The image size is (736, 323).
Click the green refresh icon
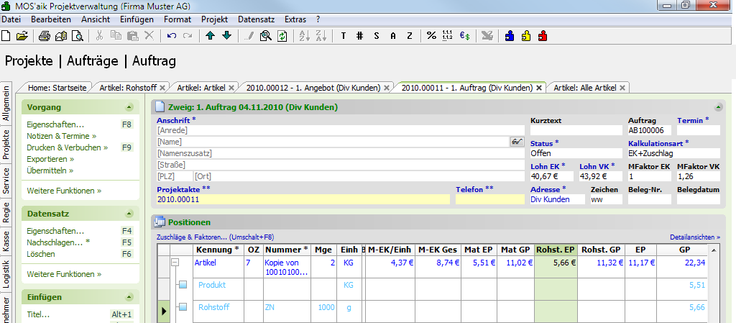[282, 36]
